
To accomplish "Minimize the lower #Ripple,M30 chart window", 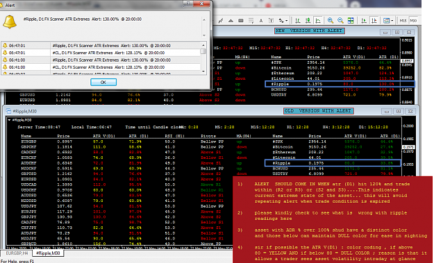I will [387, 111].
